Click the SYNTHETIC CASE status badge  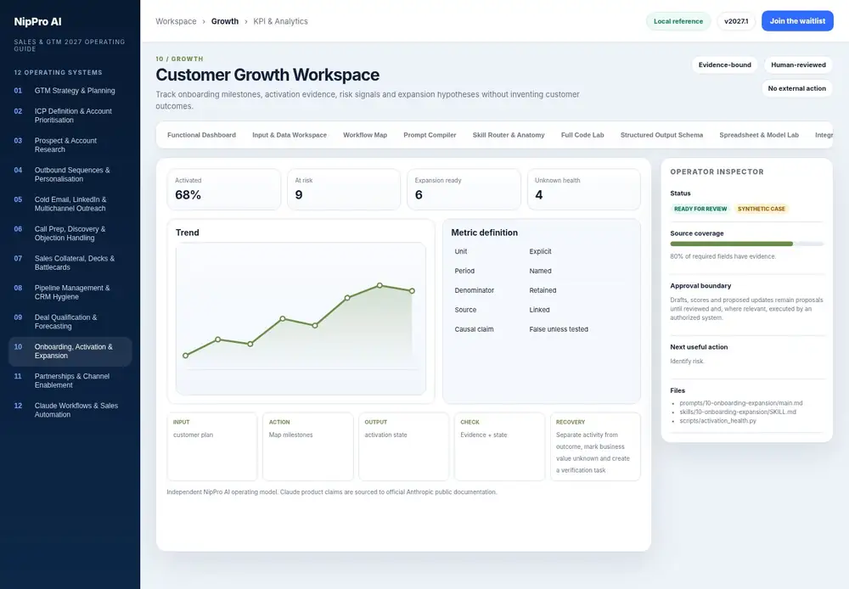(761, 209)
